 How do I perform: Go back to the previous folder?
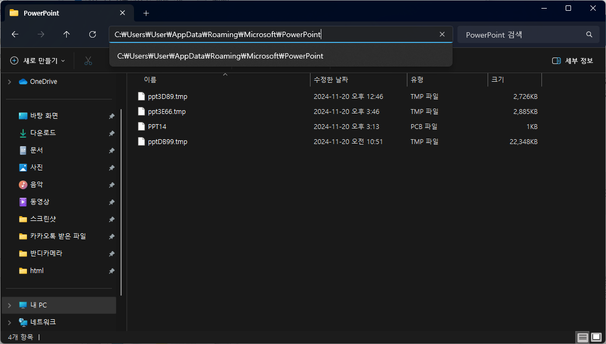15,34
